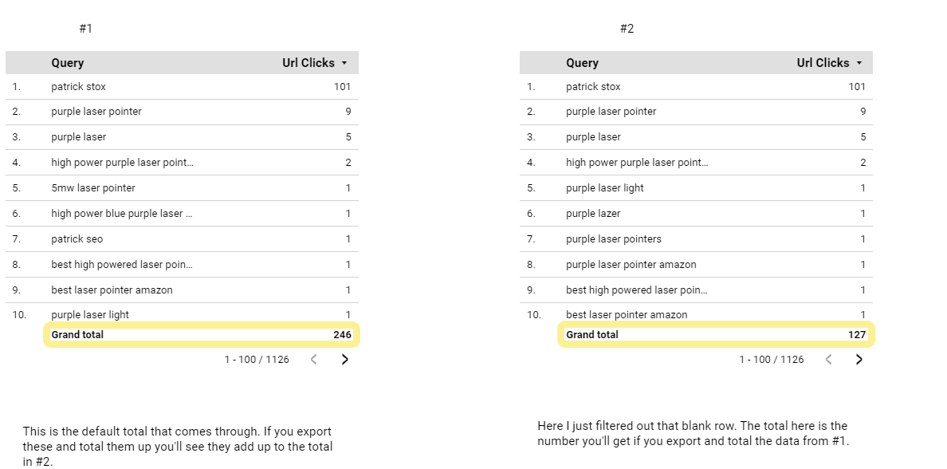Click the #1 table title label

[86, 28]
